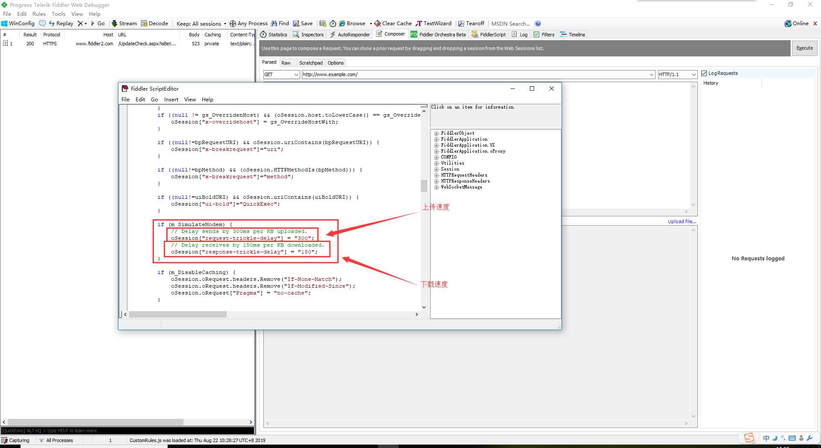
Task: Click Browse to launch browser
Action: pos(352,24)
